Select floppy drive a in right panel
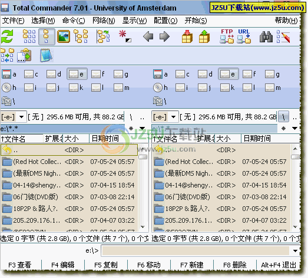Viewport: 308px width, 278px height. tap(161, 74)
